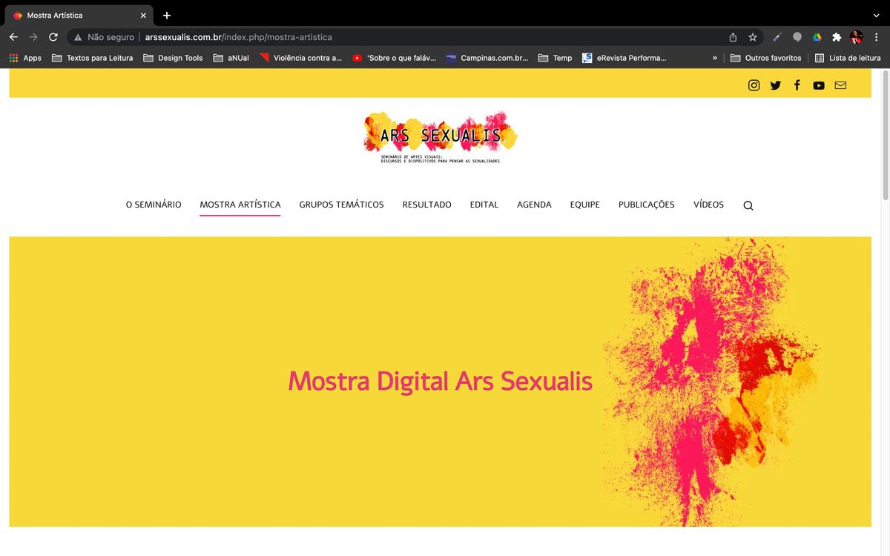Click the Ars Sexualis logo
Screen dimensions: 890x556
point(440,137)
